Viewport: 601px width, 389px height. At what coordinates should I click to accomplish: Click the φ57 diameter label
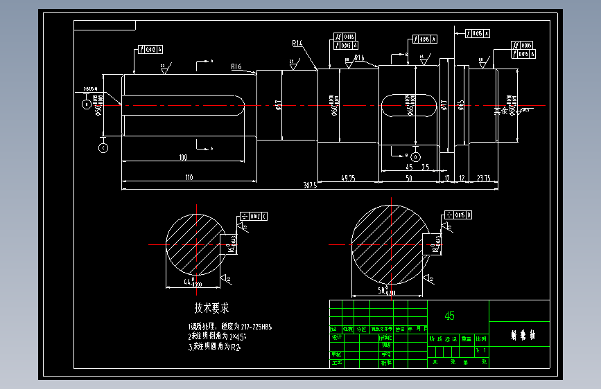click(278, 105)
